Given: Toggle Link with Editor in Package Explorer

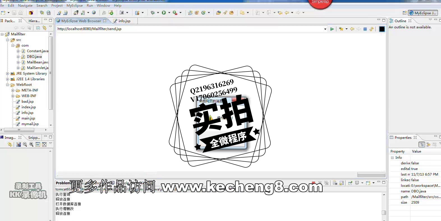Looking at the screenshot, I should pyautogui.click(x=44, y=28).
